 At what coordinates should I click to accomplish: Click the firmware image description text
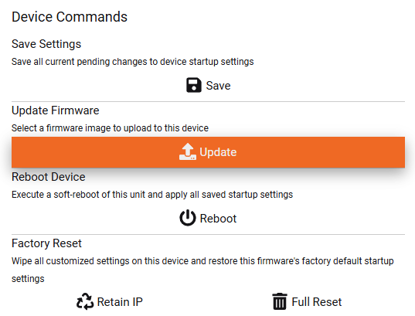(x=110, y=128)
